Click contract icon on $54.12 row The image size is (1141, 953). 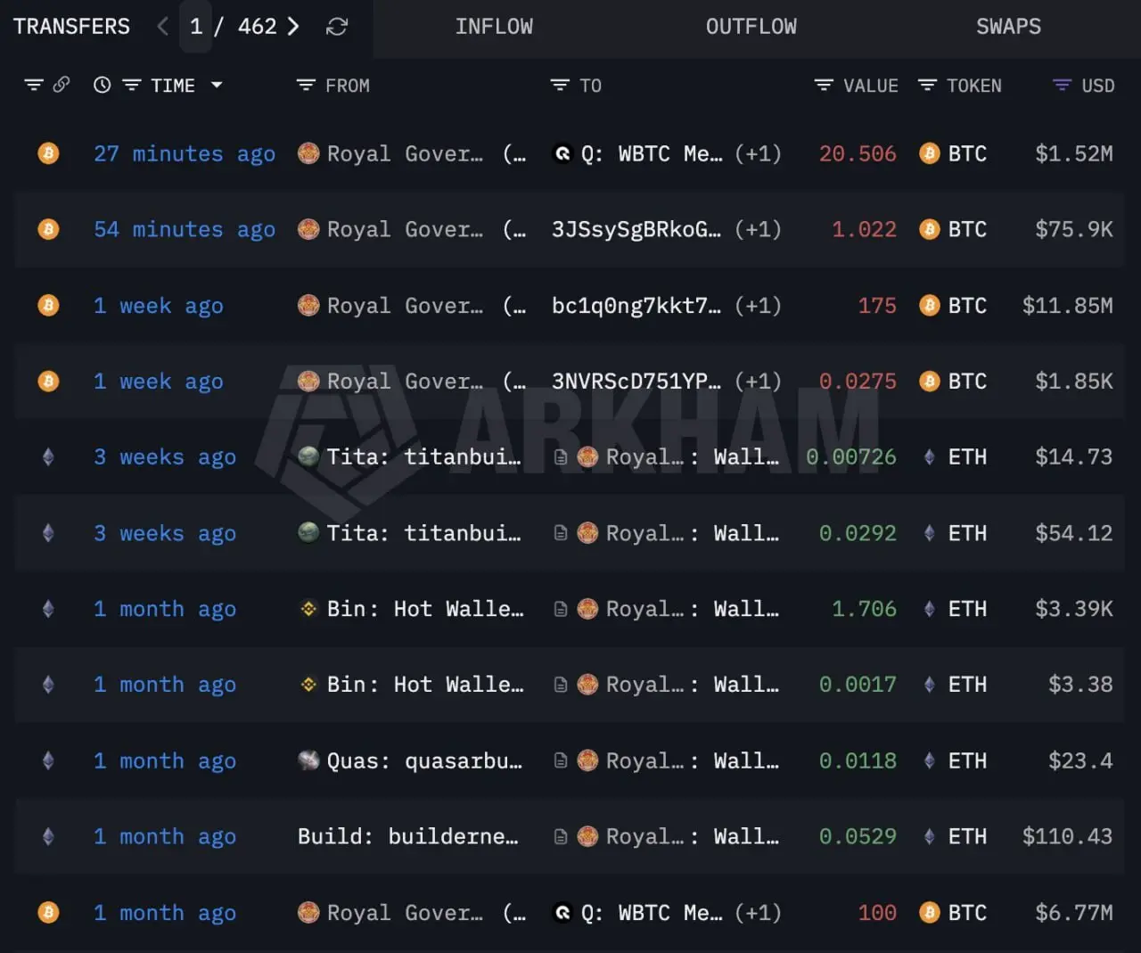click(561, 533)
